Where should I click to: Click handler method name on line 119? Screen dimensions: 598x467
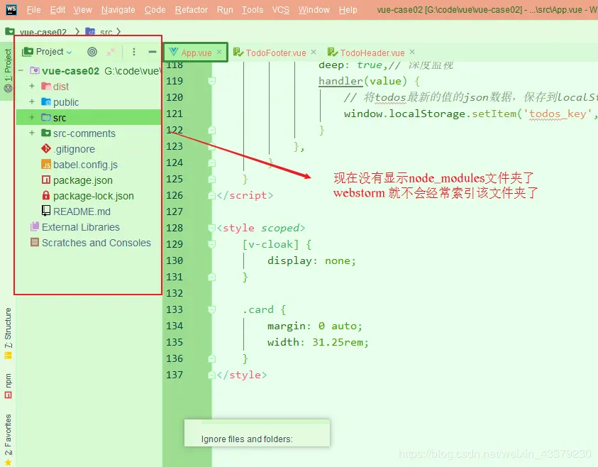340,81
